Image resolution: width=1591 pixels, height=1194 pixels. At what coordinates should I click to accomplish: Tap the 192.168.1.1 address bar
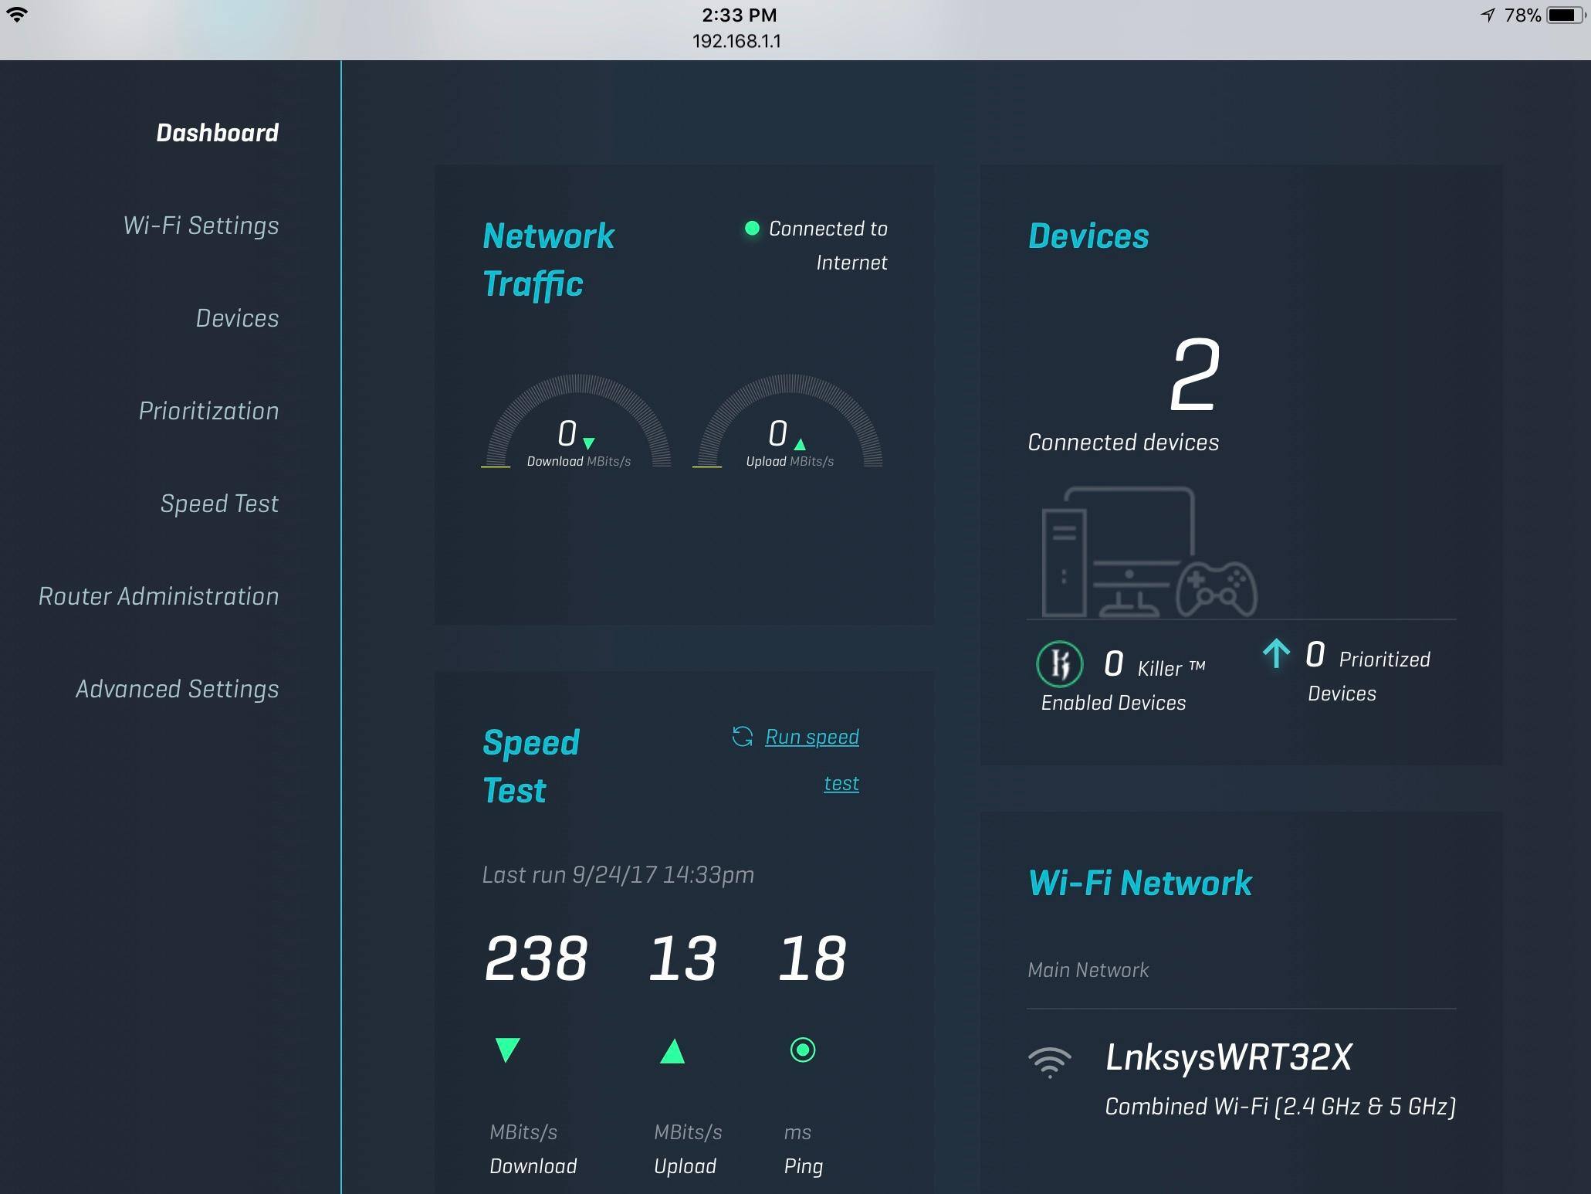tap(736, 41)
